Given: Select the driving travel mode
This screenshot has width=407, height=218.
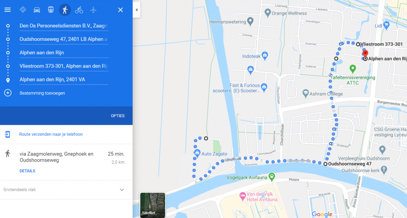Looking at the screenshot, I should point(37,10).
